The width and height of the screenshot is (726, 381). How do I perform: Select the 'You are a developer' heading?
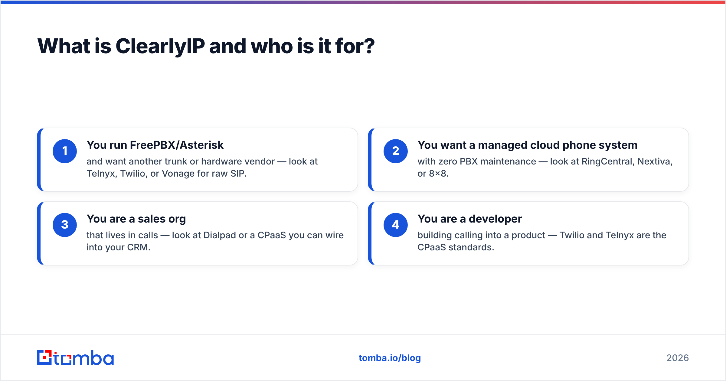470,219
